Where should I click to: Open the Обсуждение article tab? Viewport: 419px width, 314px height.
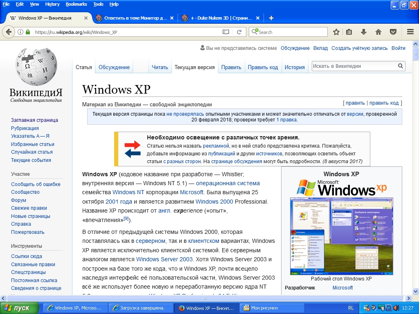[x=114, y=67]
